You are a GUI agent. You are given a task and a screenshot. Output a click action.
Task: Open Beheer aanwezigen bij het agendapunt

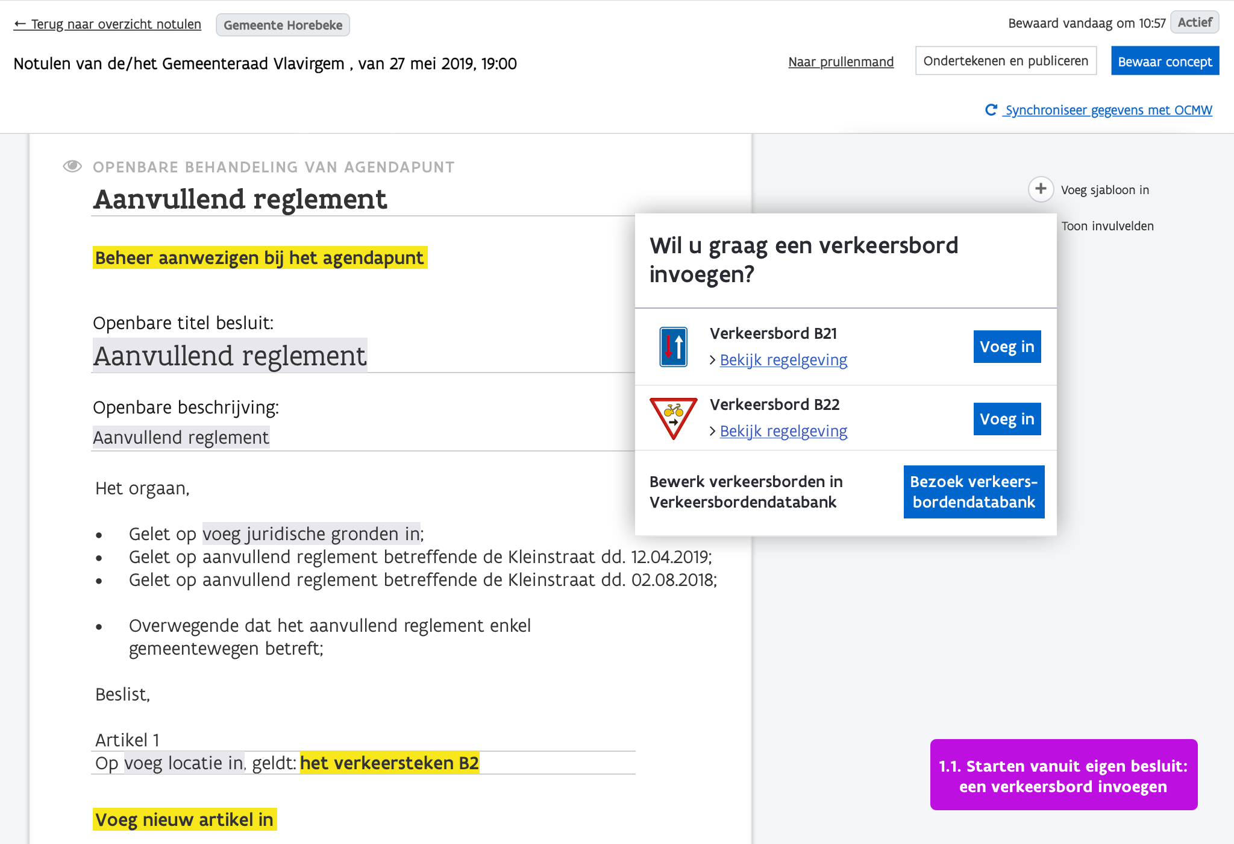[x=260, y=258]
